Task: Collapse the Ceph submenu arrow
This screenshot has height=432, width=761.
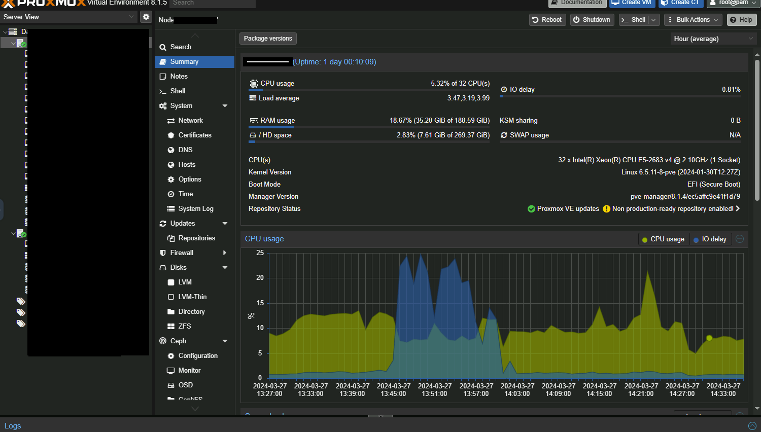Action: pos(225,341)
